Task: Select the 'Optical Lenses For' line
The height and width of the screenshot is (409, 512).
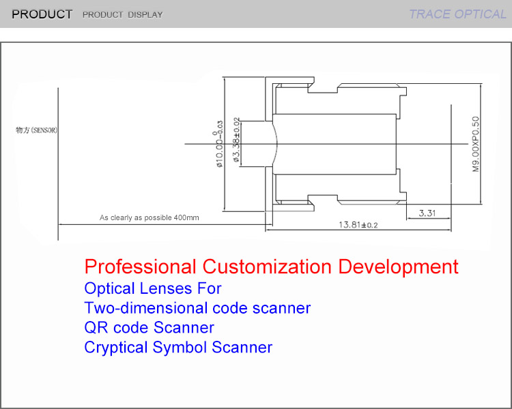Action: click(152, 288)
